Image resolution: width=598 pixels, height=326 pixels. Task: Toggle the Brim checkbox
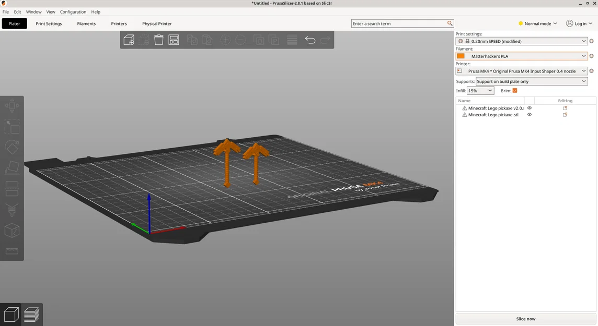pyautogui.click(x=515, y=91)
